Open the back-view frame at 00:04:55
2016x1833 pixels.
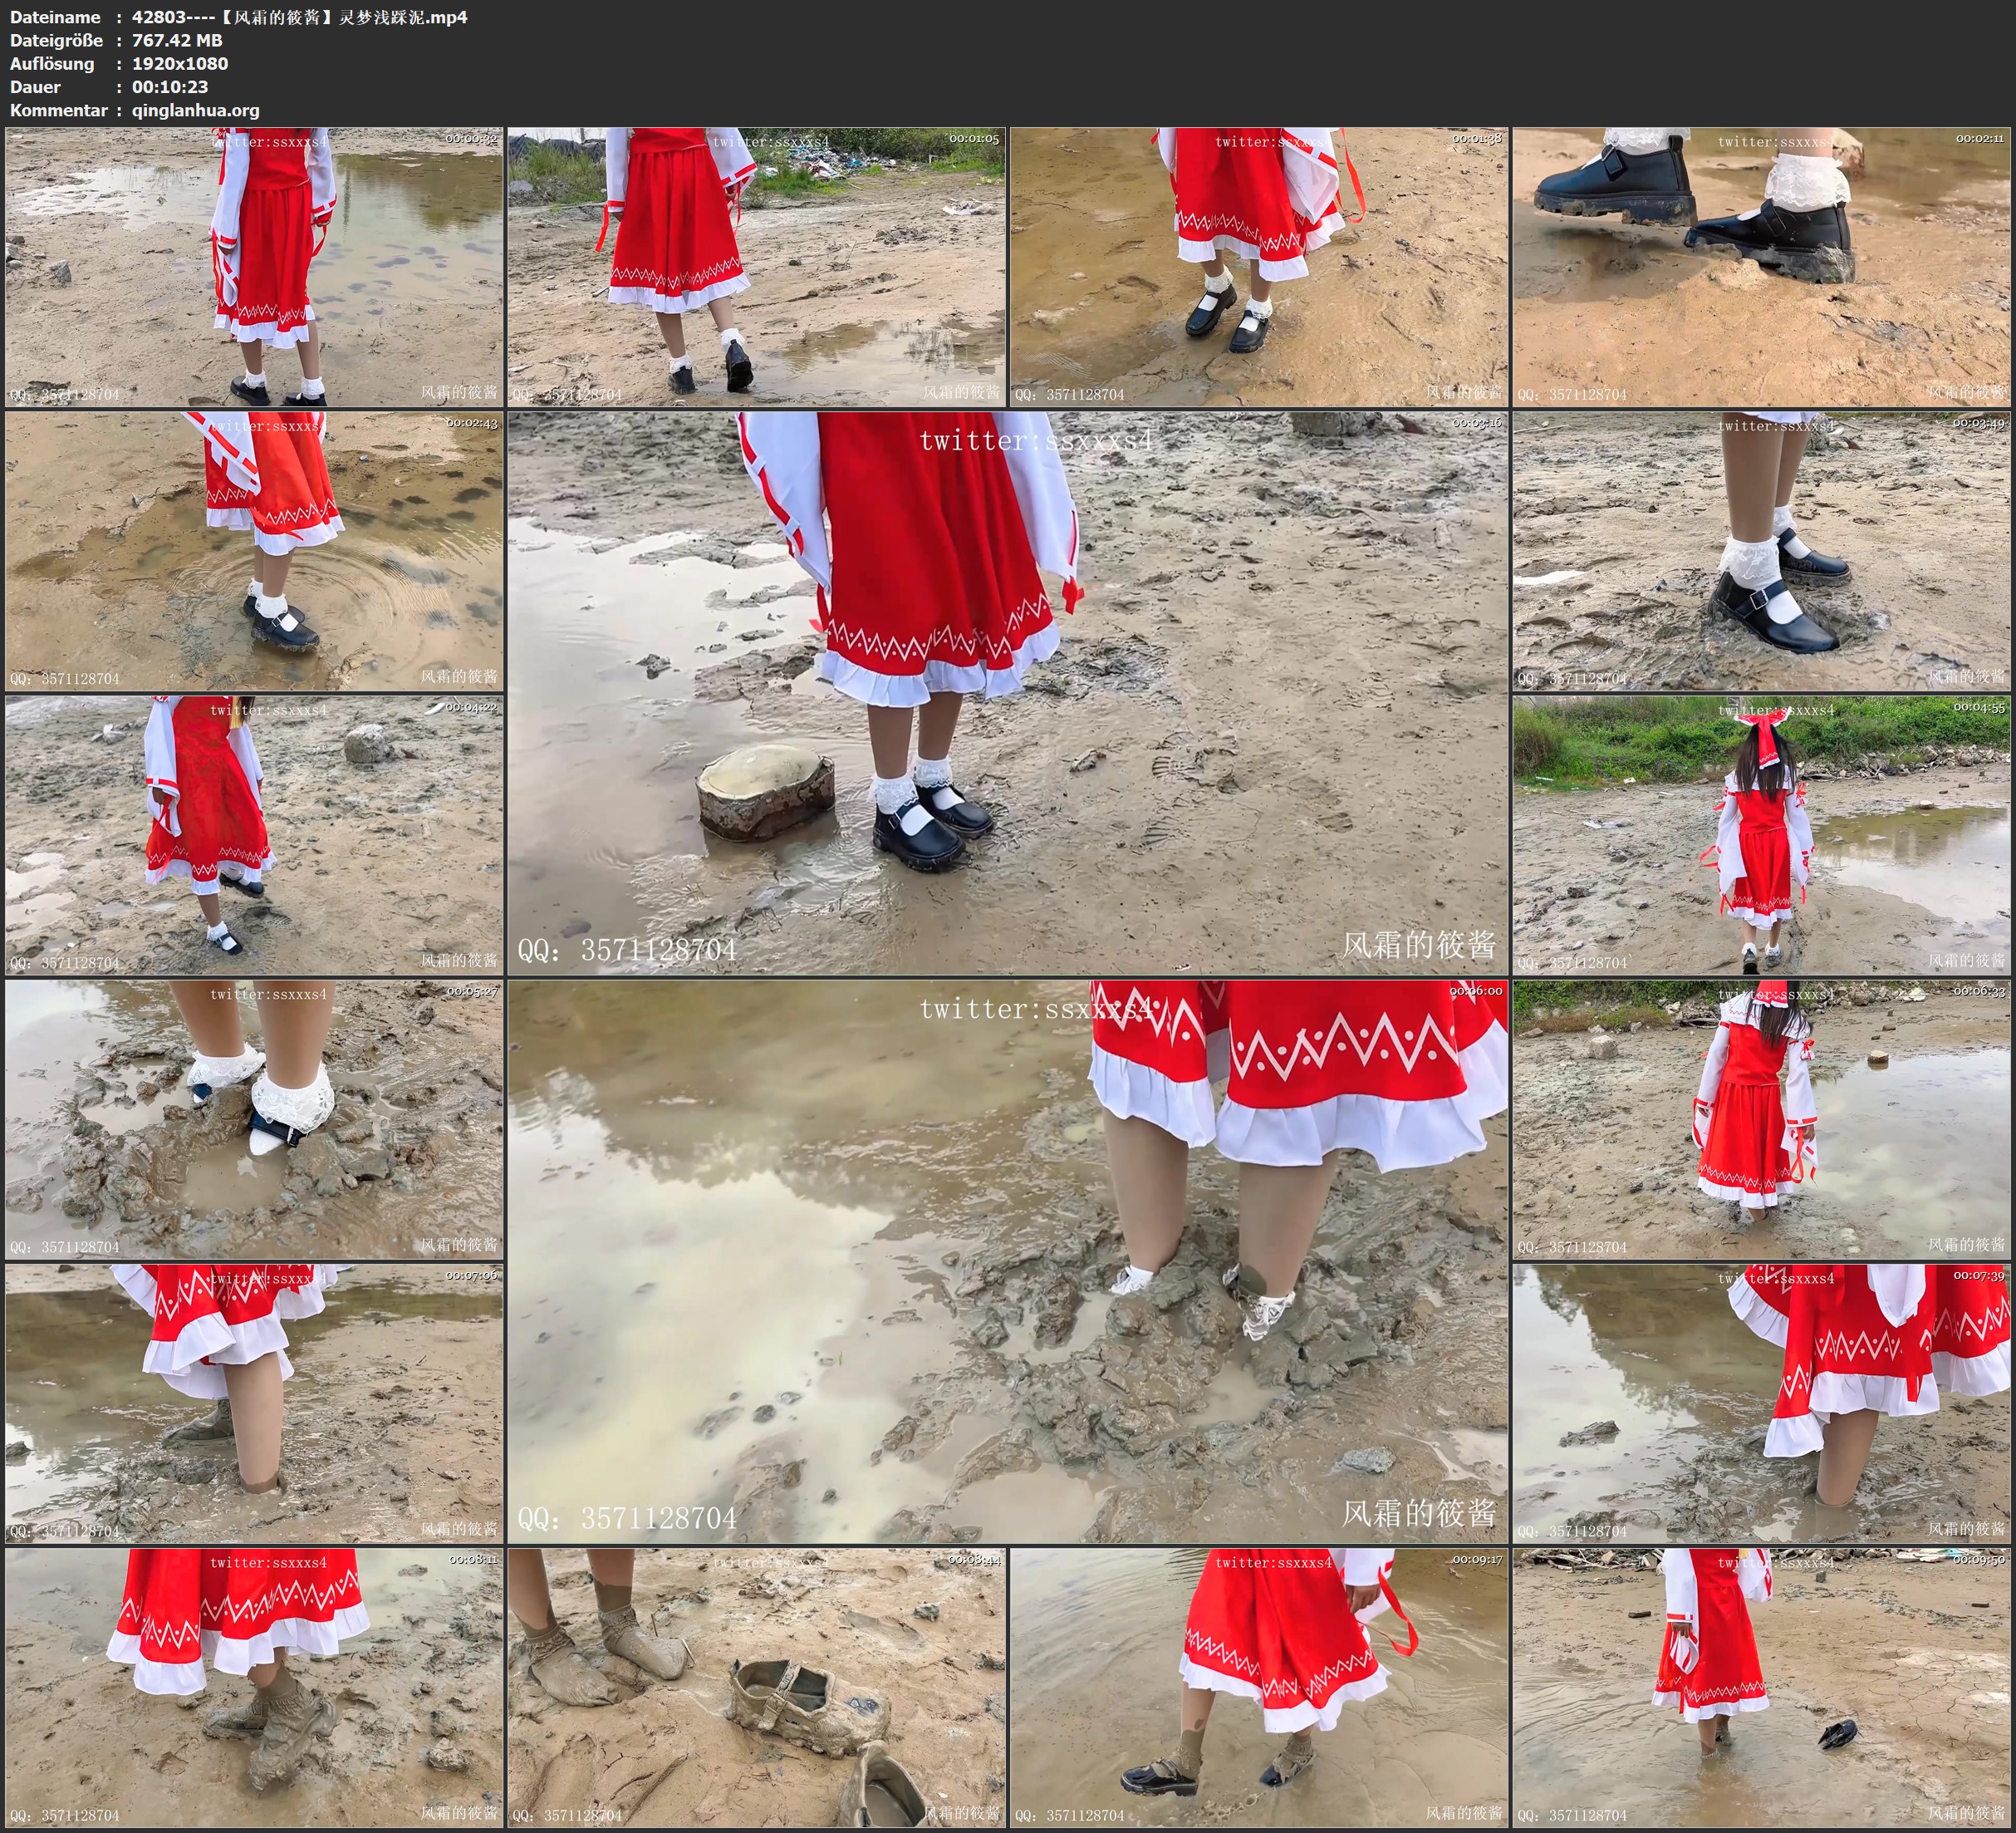[x=1761, y=835]
